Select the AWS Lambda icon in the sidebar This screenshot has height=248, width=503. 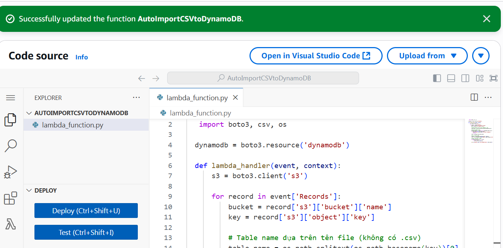[11, 224]
